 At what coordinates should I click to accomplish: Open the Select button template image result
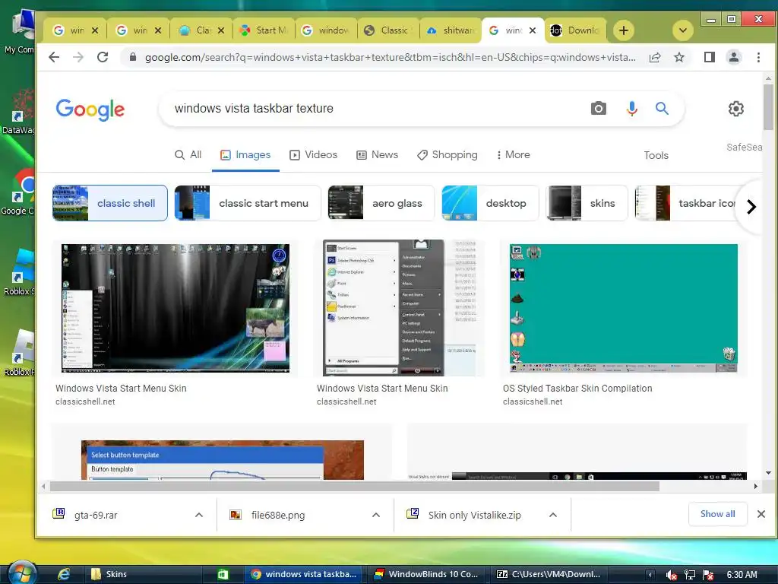coord(223,460)
